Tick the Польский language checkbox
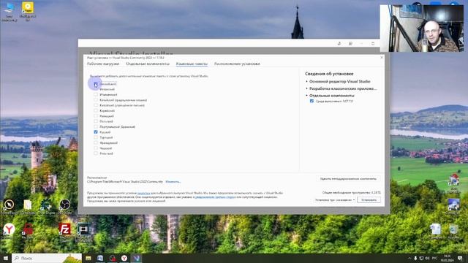Viewport: 468px width, 263px height. click(96, 121)
